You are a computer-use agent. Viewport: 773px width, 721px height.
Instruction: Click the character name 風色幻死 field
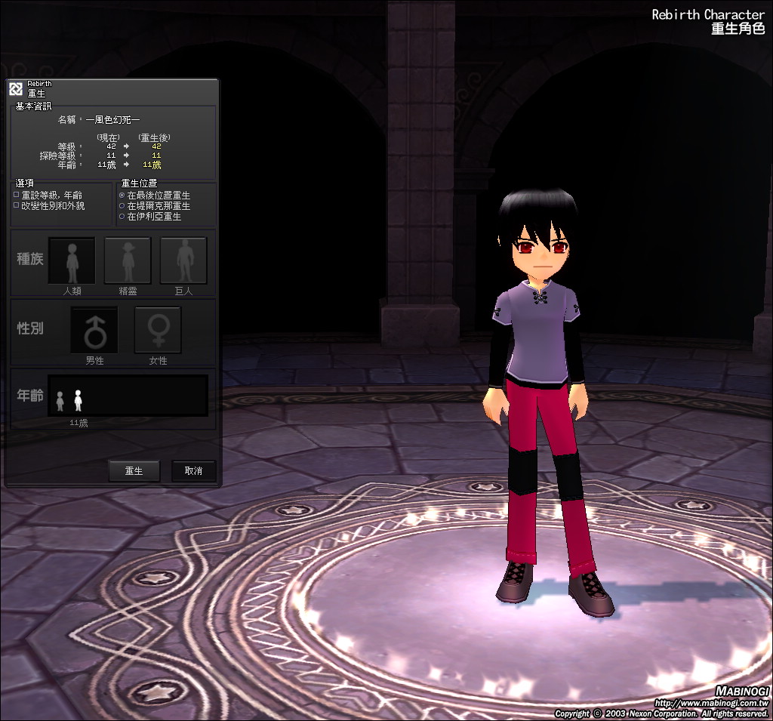(x=112, y=119)
